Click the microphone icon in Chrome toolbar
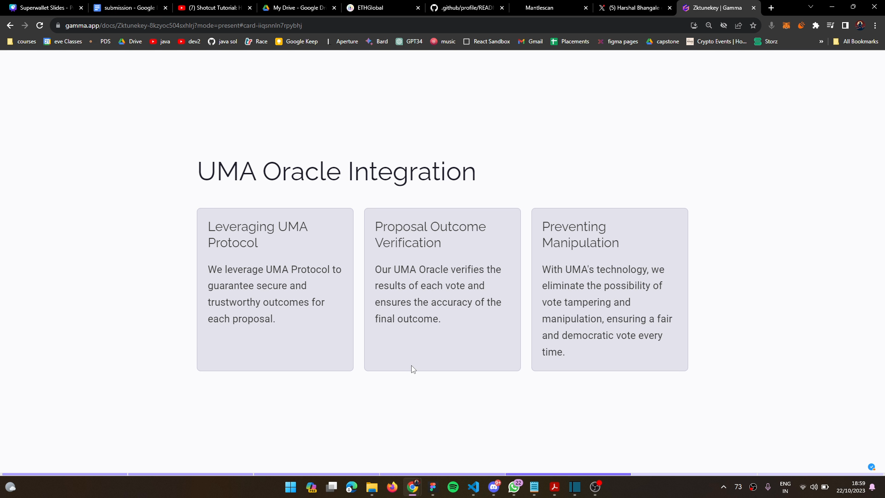Screen dimensions: 885x498 pyautogui.click(x=772, y=25)
